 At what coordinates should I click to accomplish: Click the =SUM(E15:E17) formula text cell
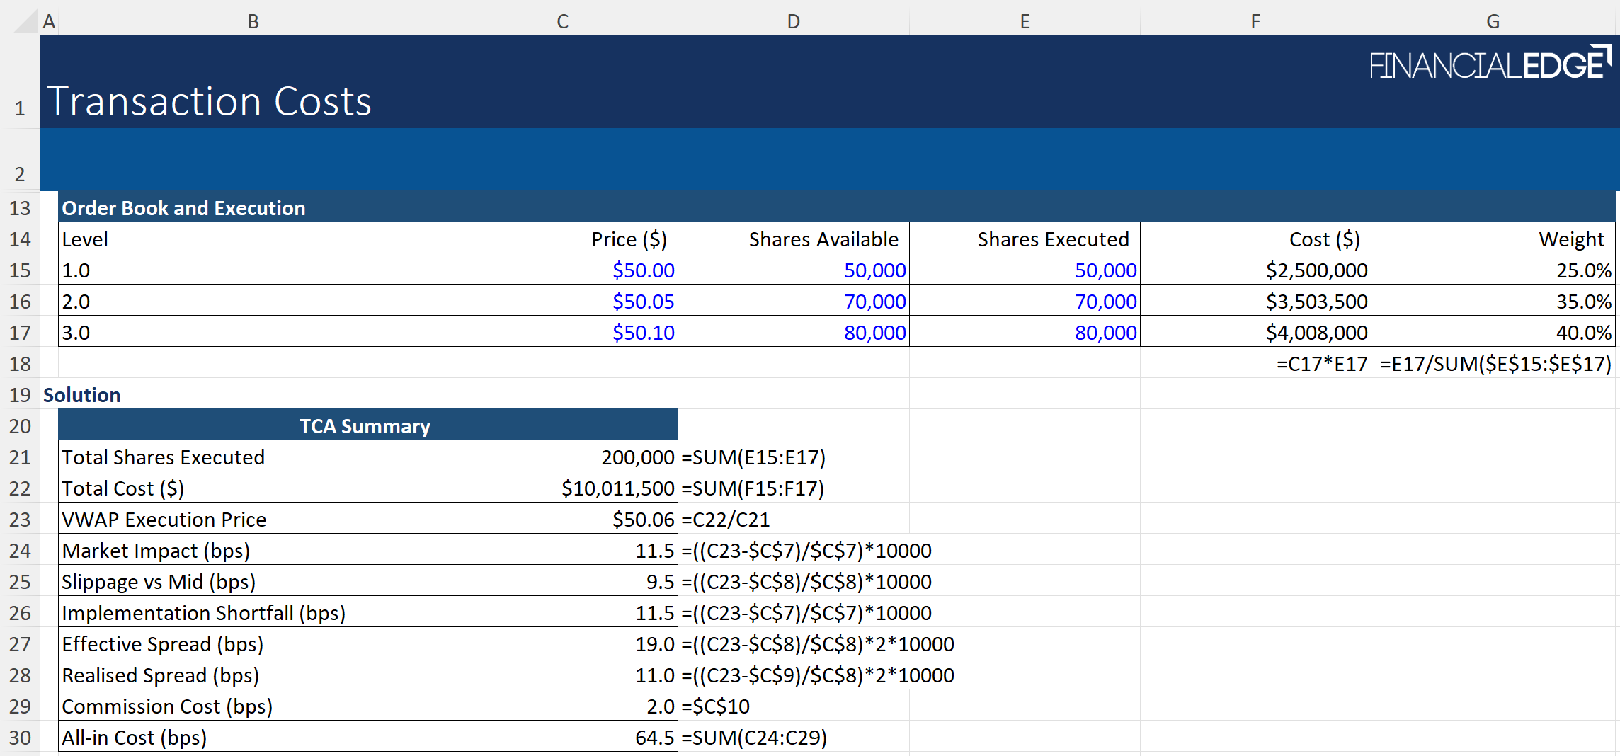click(x=753, y=457)
